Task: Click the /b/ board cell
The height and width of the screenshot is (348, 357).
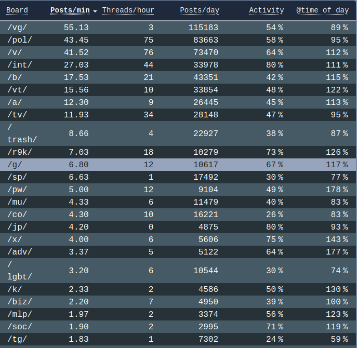Action: (15, 77)
